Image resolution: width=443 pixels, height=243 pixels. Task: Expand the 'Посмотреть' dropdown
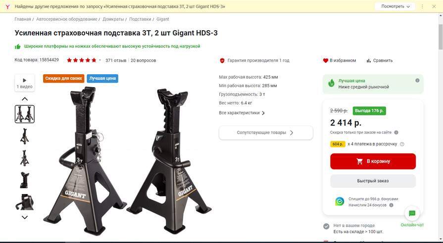(395, 6)
